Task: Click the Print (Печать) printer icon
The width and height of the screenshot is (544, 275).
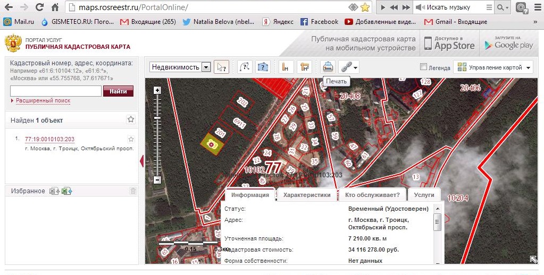Action: (x=328, y=67)
